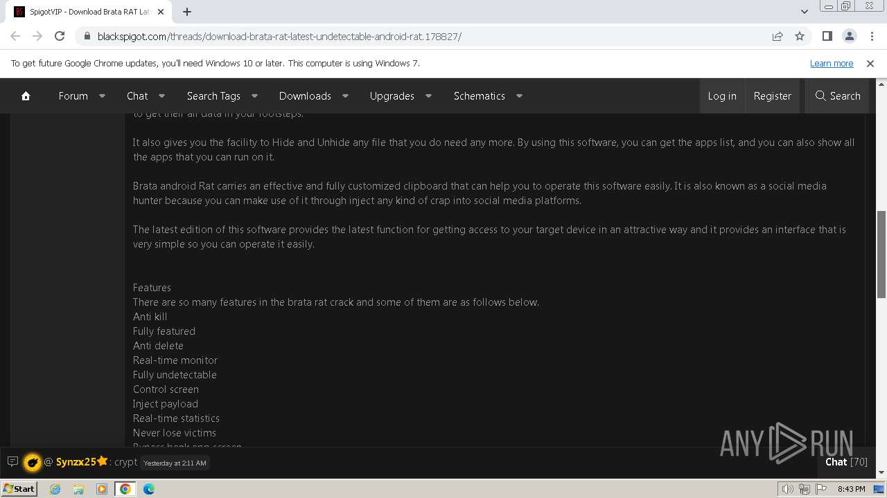Viewport: 887px width, 498px height.
Task: Click the page vertical scrollbar thumb
Action: [881, 254]
